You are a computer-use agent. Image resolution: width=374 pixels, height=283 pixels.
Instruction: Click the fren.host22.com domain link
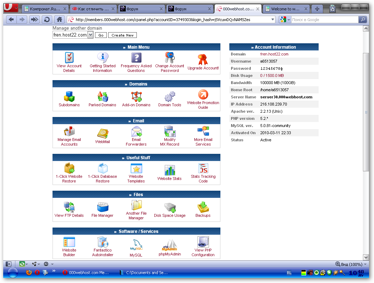tap(274, 54)
